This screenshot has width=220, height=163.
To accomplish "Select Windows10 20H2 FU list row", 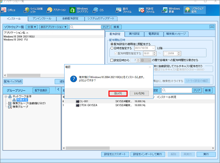I will coord(54,40).
